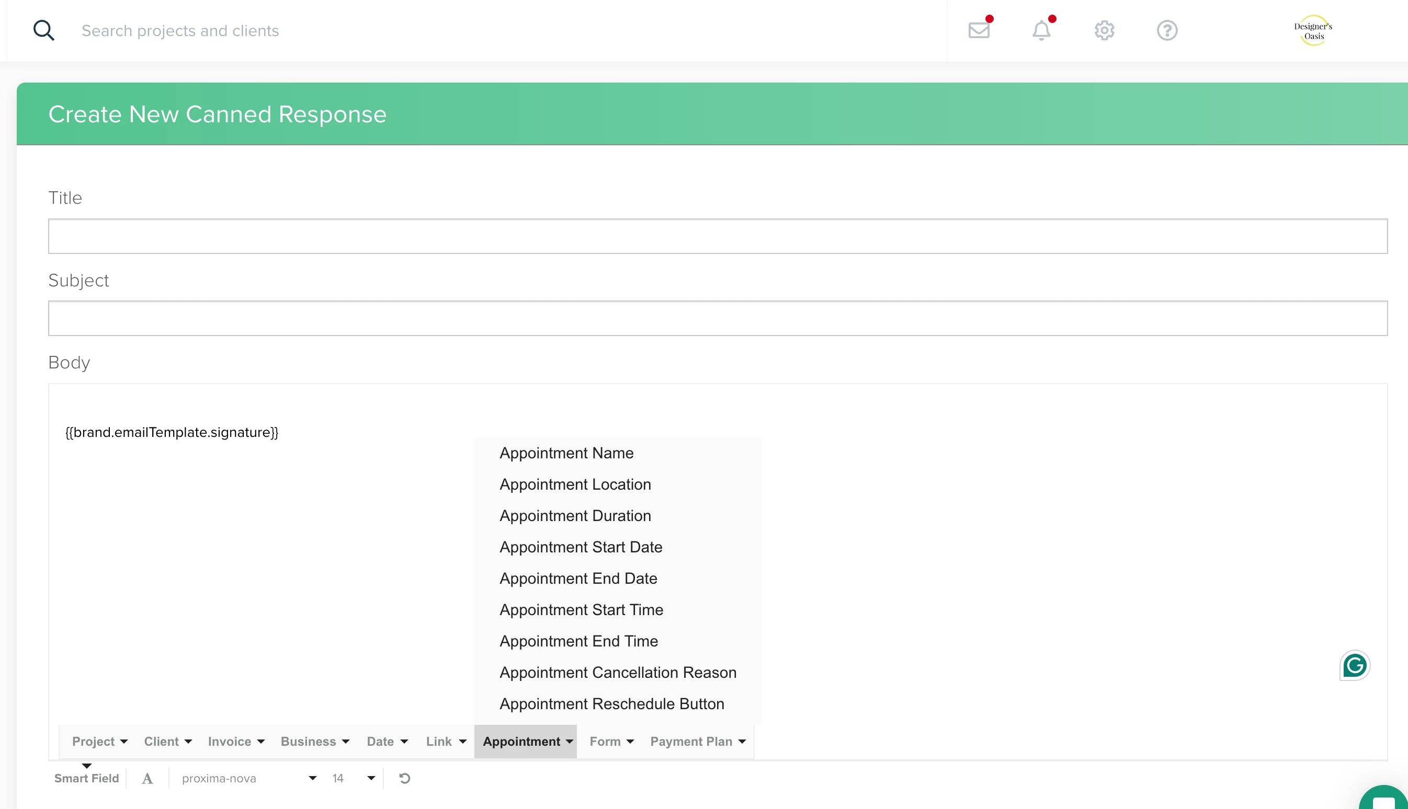Open the settings gear icon
Viewport: 1408px width, 809px height.
[x=1104, y=30]
